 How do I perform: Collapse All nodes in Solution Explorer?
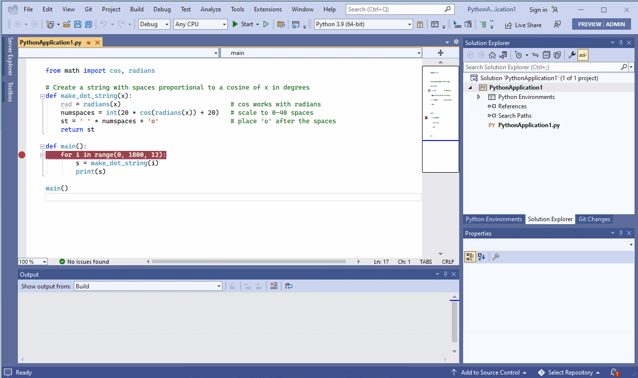546,55
